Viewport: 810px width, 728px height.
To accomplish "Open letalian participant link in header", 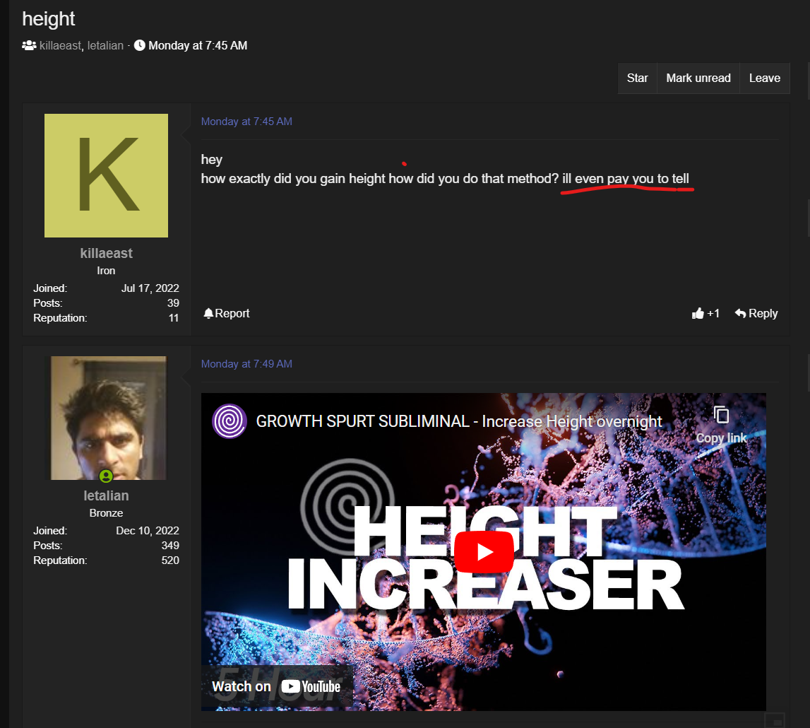I will (x=105, y=45).
